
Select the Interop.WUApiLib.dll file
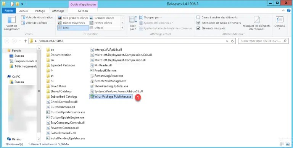106,50
